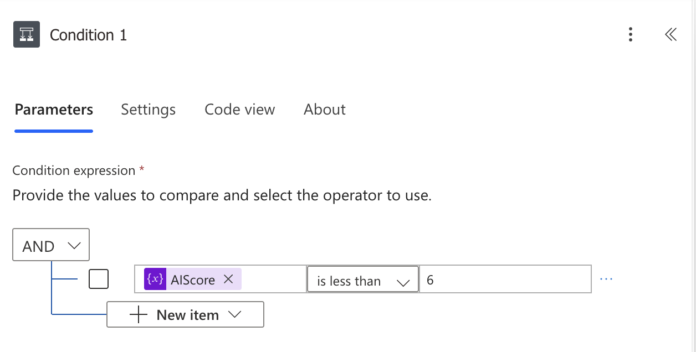The width and height of the screenshot is (696, 352).
Task: Switch to the Settings tab
Action: [148, 110]
